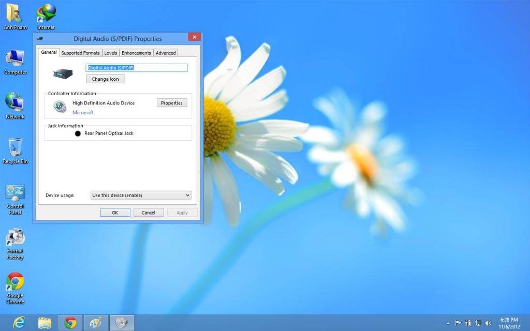Open File Explorer in the taskbar
This screenshot has height=331, width=530.
point(45,323)
